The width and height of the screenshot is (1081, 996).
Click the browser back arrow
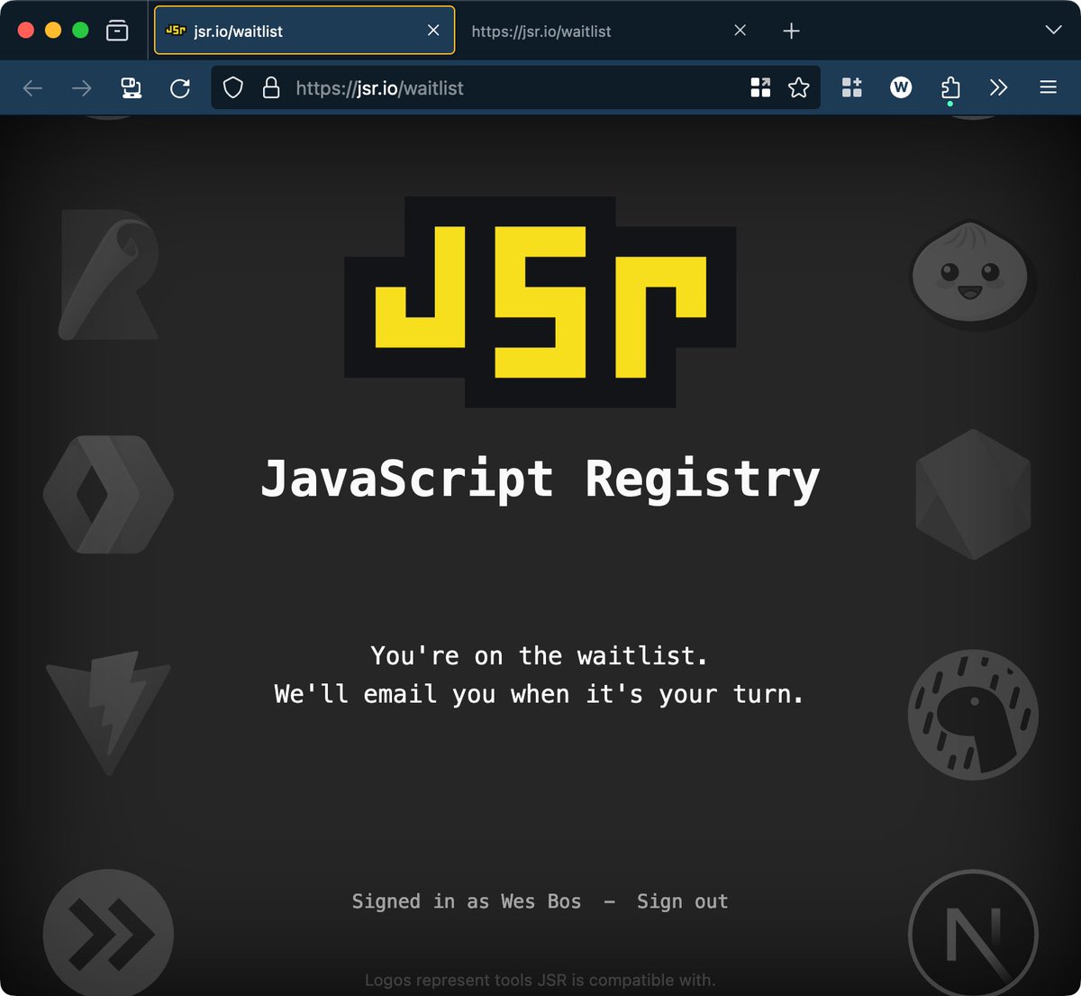pyautogui.click(x=33, y=87)
